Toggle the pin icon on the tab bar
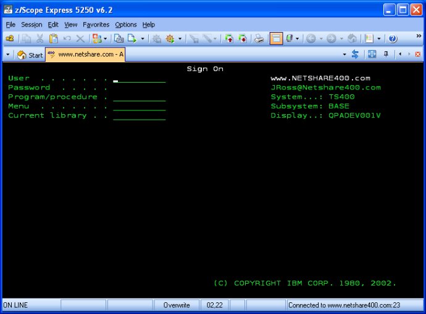426x314 pixels. click(386, 54)
